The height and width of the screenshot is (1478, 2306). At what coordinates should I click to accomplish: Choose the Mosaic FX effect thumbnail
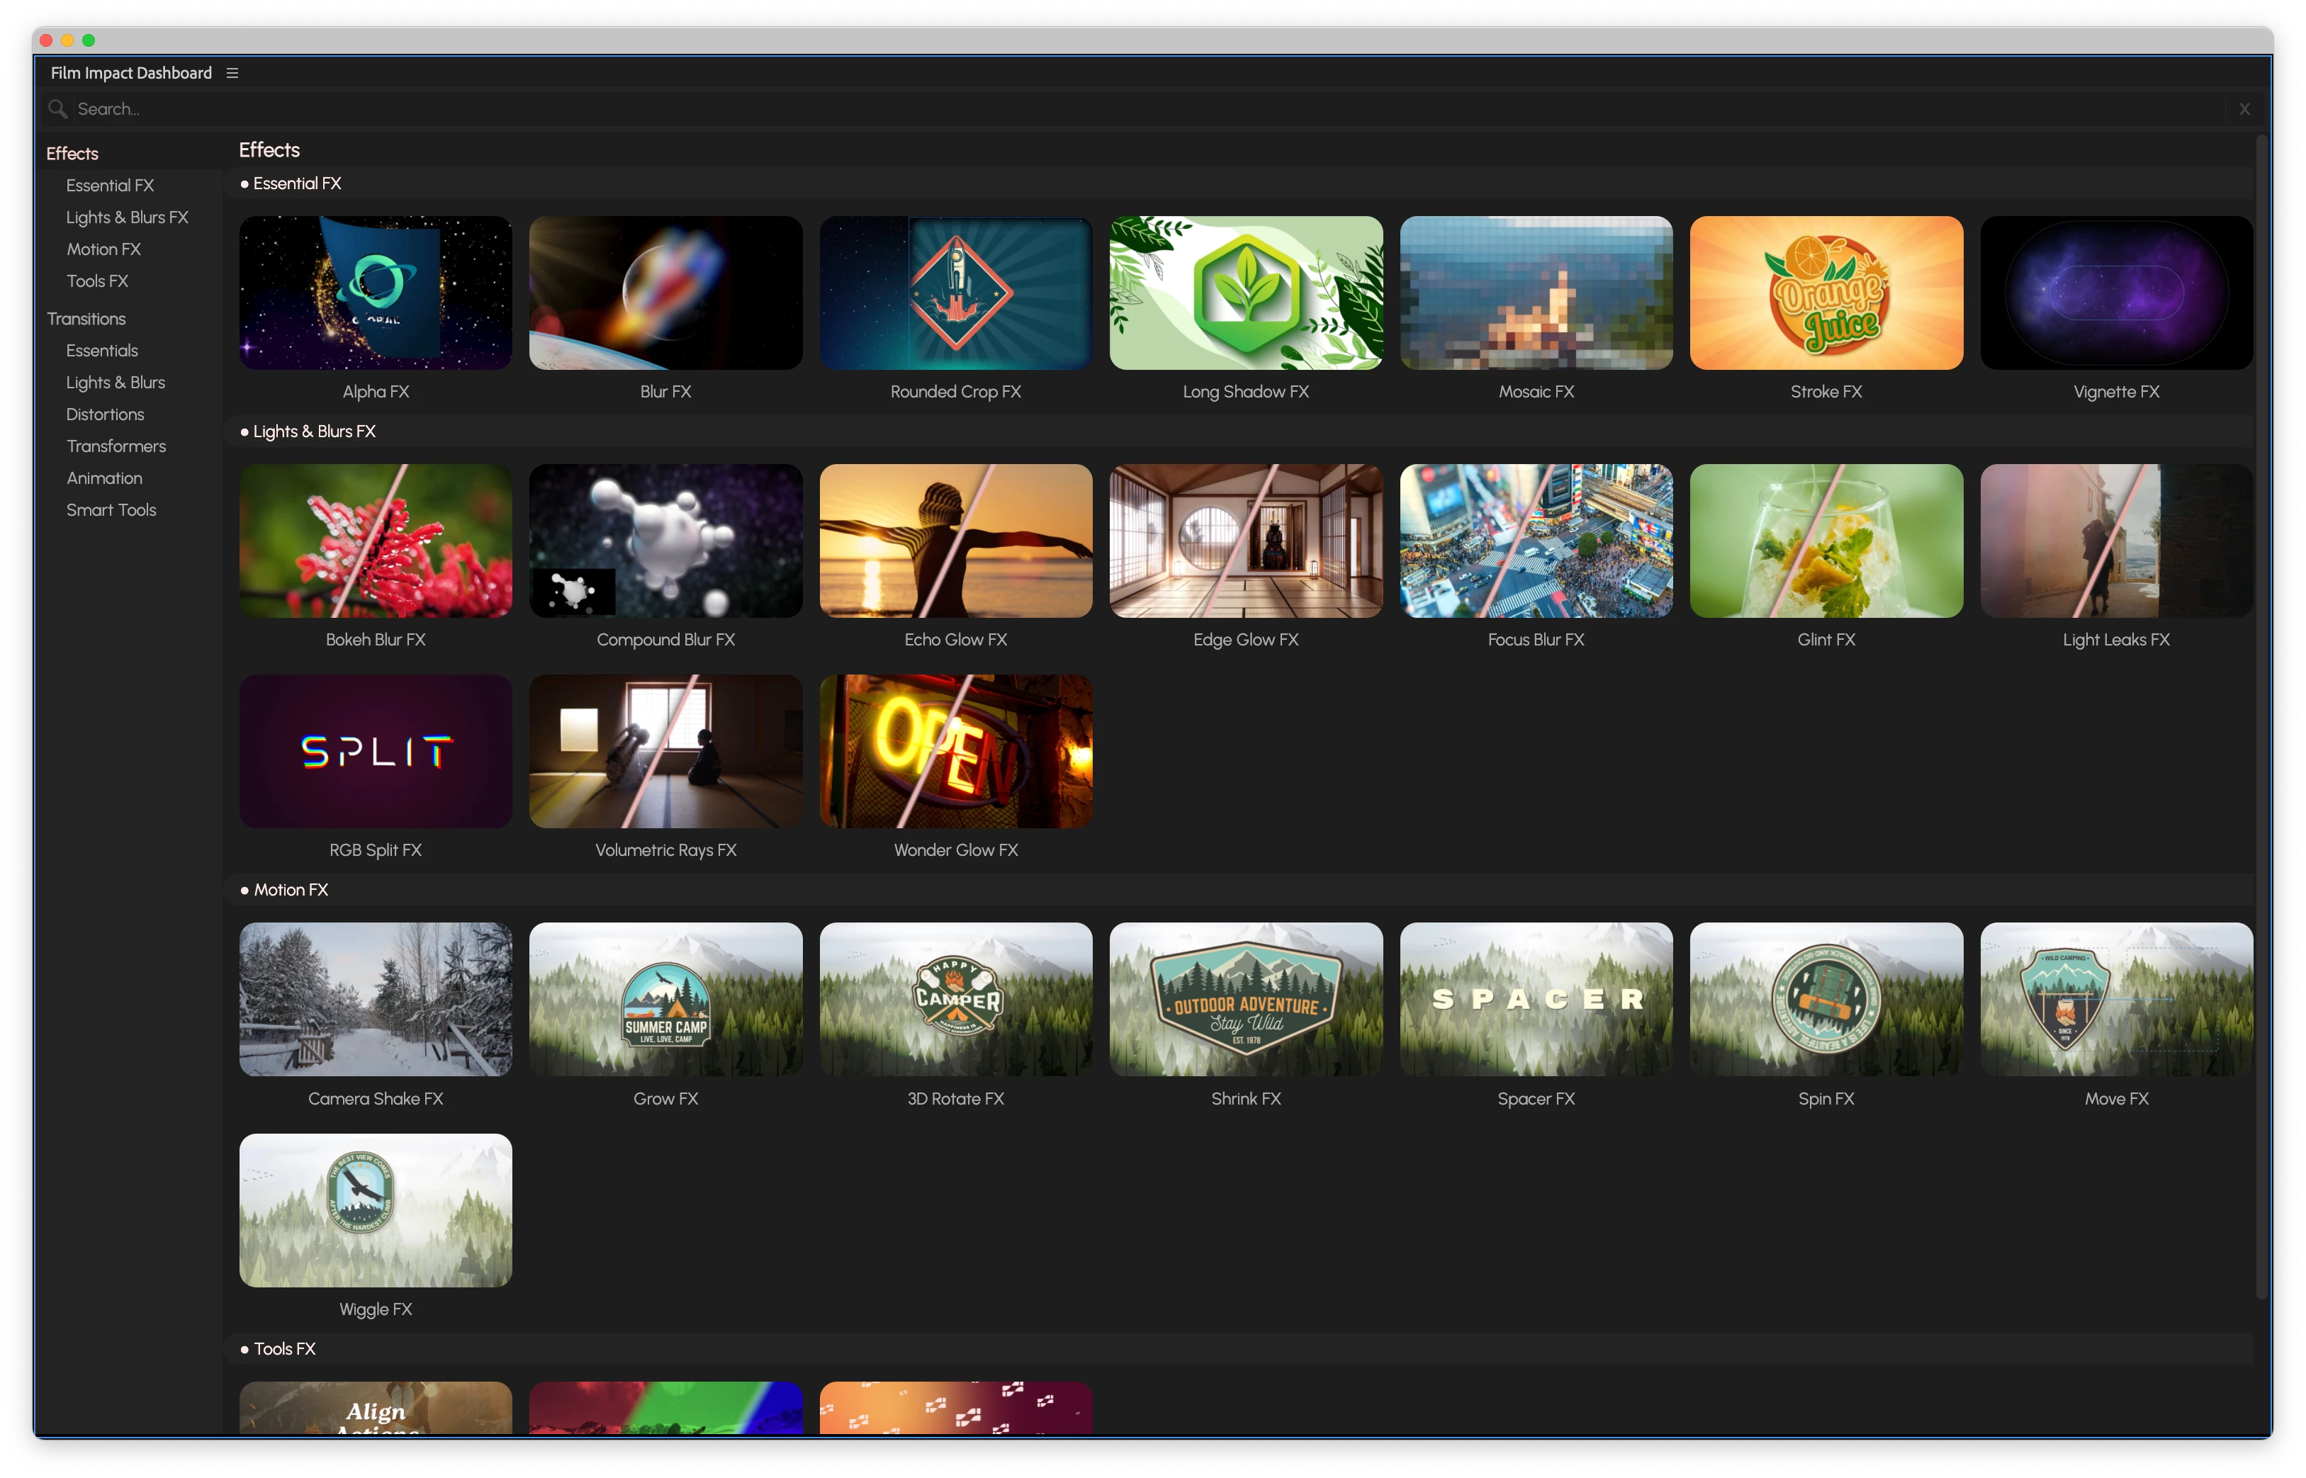pyautogui.click(x=1536, y=293)
